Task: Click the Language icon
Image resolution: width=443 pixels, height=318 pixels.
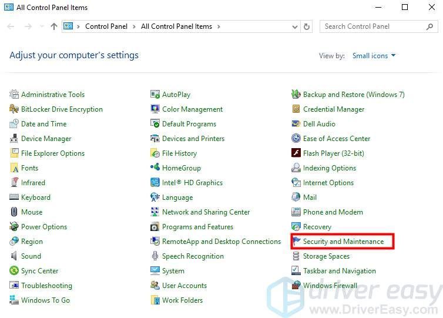Action: 155,197
